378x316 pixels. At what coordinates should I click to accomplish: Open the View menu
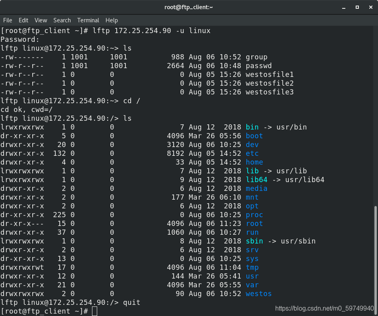click(x=41, y=20)
